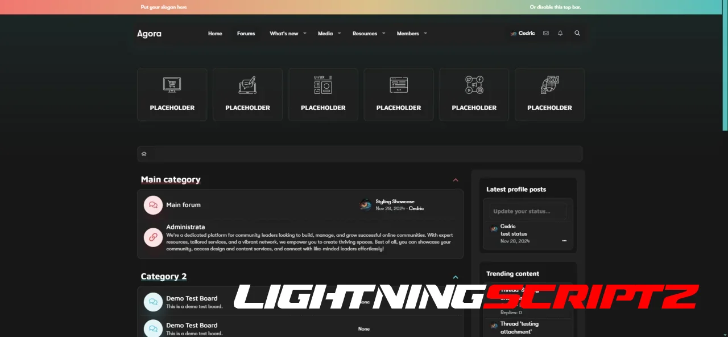Click the shopping cart monitor placeholder icon
The height and width of the screenshot is (337, 728).
coord(172,85)
